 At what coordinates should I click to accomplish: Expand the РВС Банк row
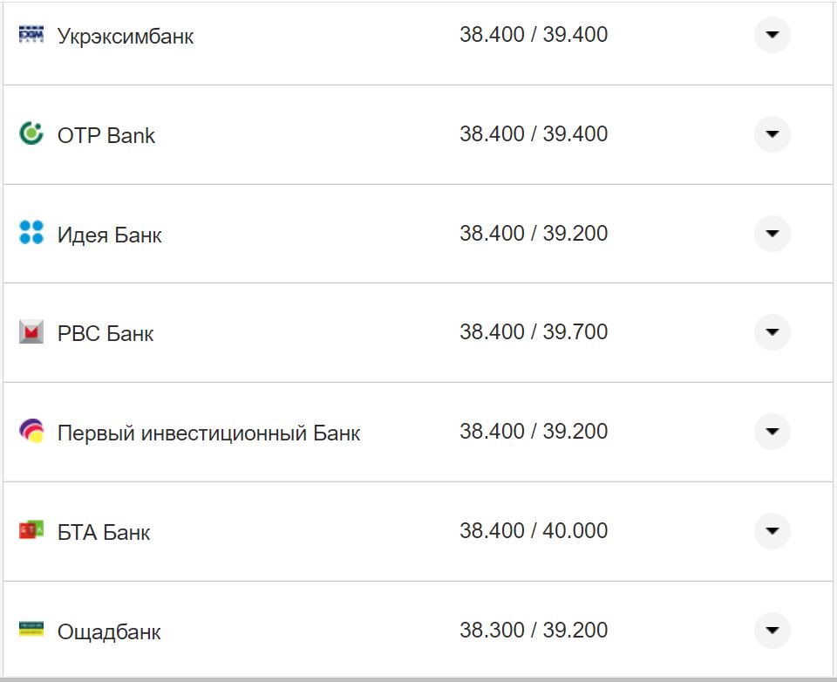[772, 332]
